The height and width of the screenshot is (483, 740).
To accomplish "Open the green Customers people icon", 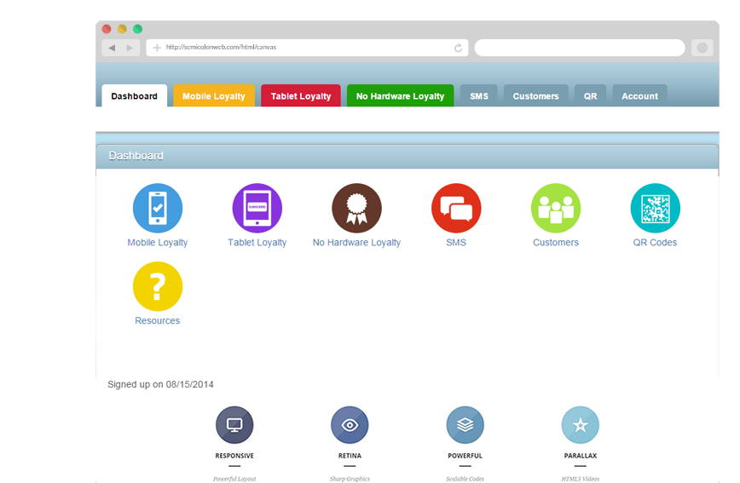I will (556, 208).
